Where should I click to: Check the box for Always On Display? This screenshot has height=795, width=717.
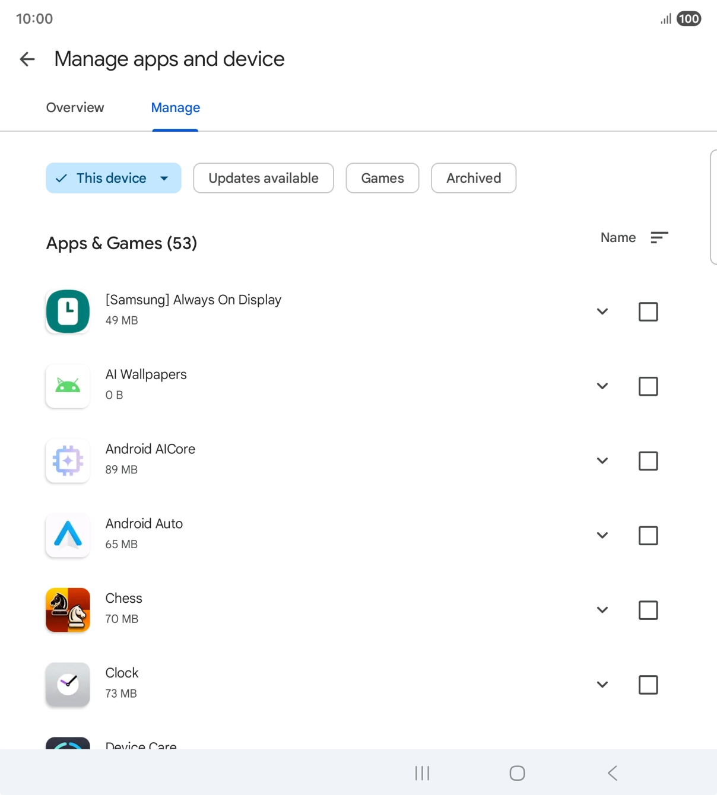[x=648, y=311]
